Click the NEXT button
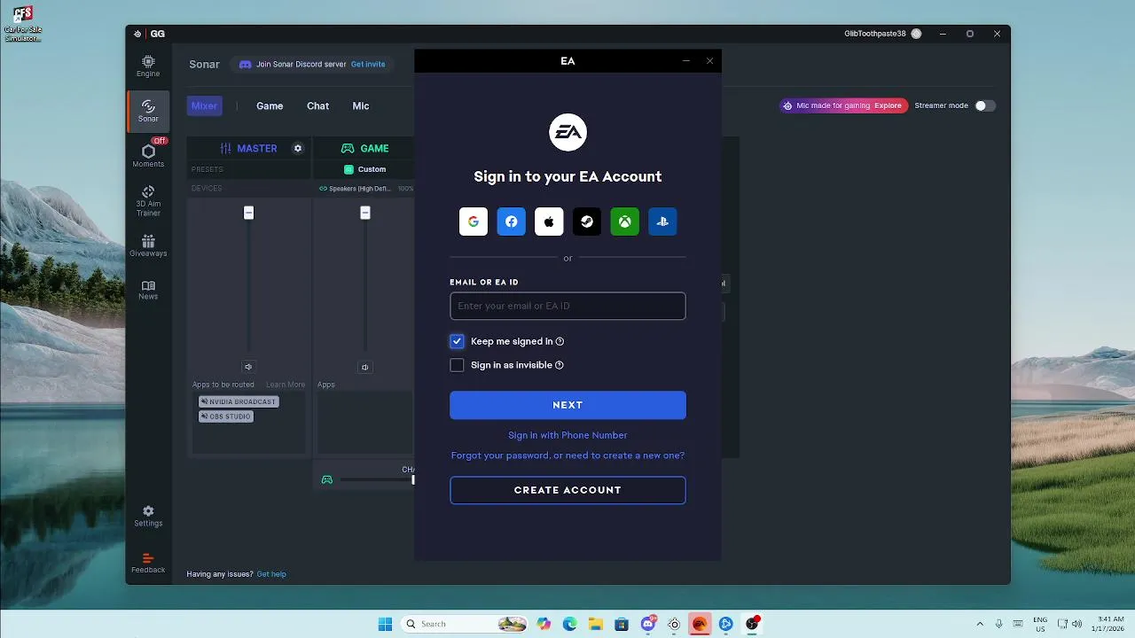The image size is (1135, 638). (x=567, y=405)
